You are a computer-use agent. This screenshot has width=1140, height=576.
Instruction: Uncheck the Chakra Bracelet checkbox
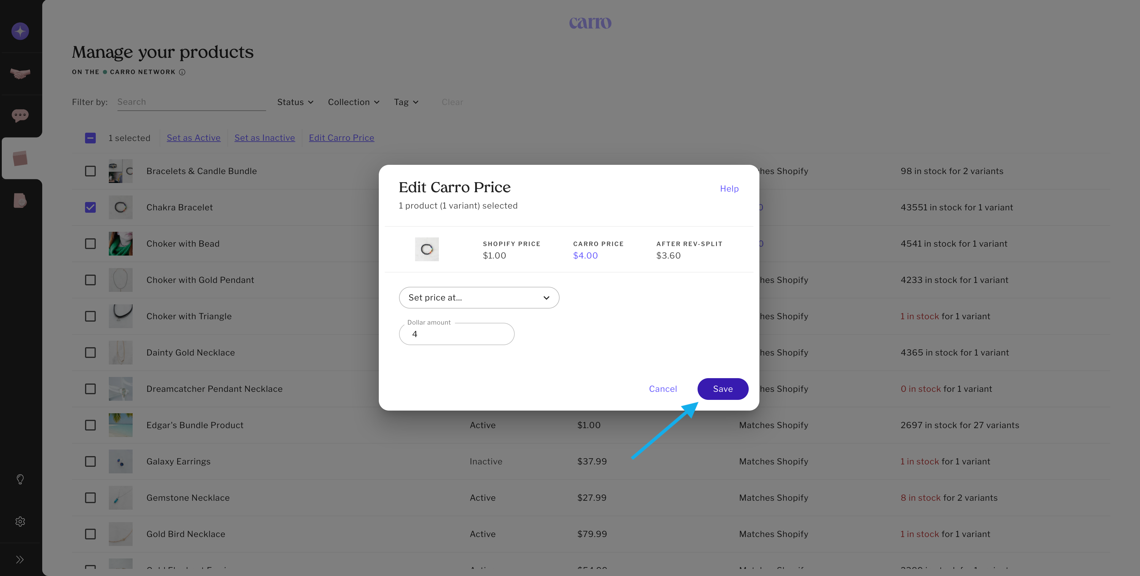[90, 207]
